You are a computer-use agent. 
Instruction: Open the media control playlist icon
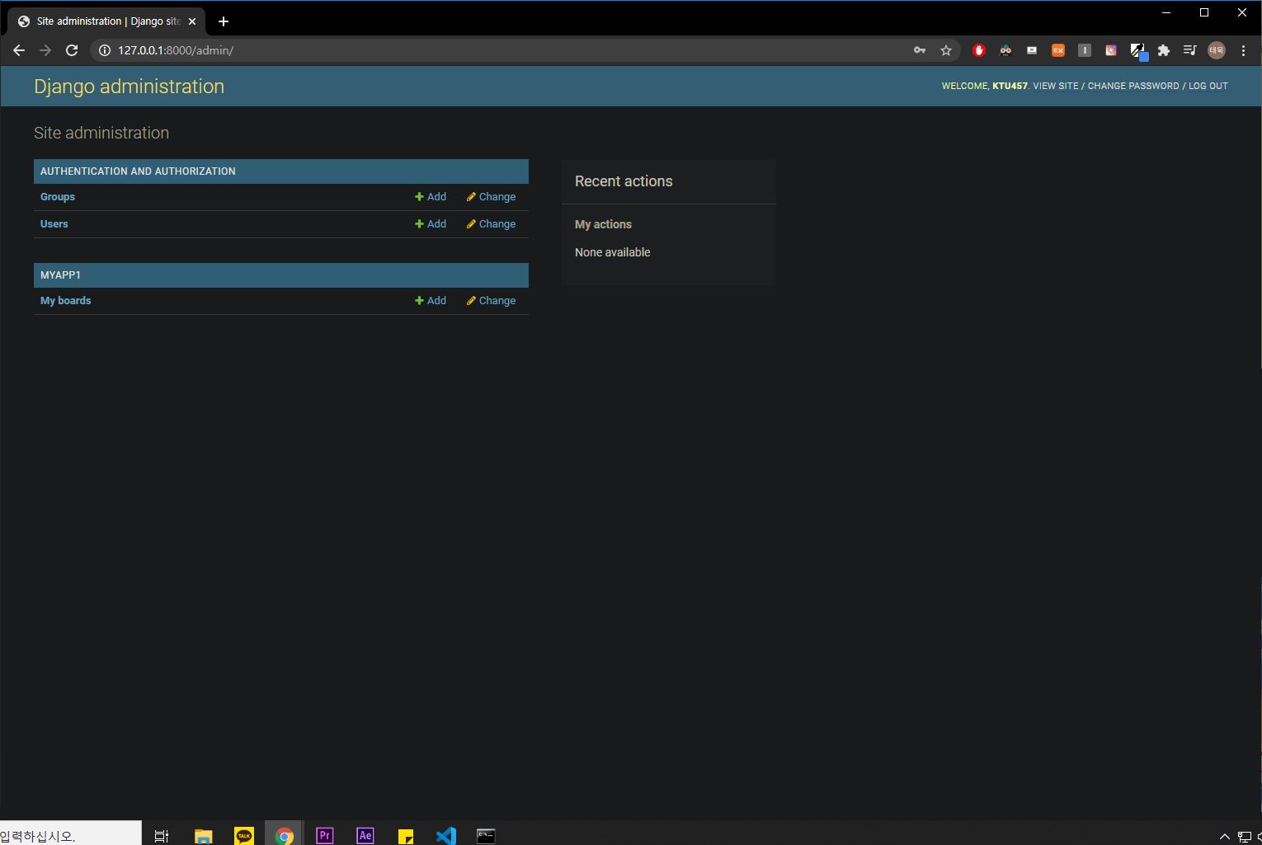[1189, 50]
